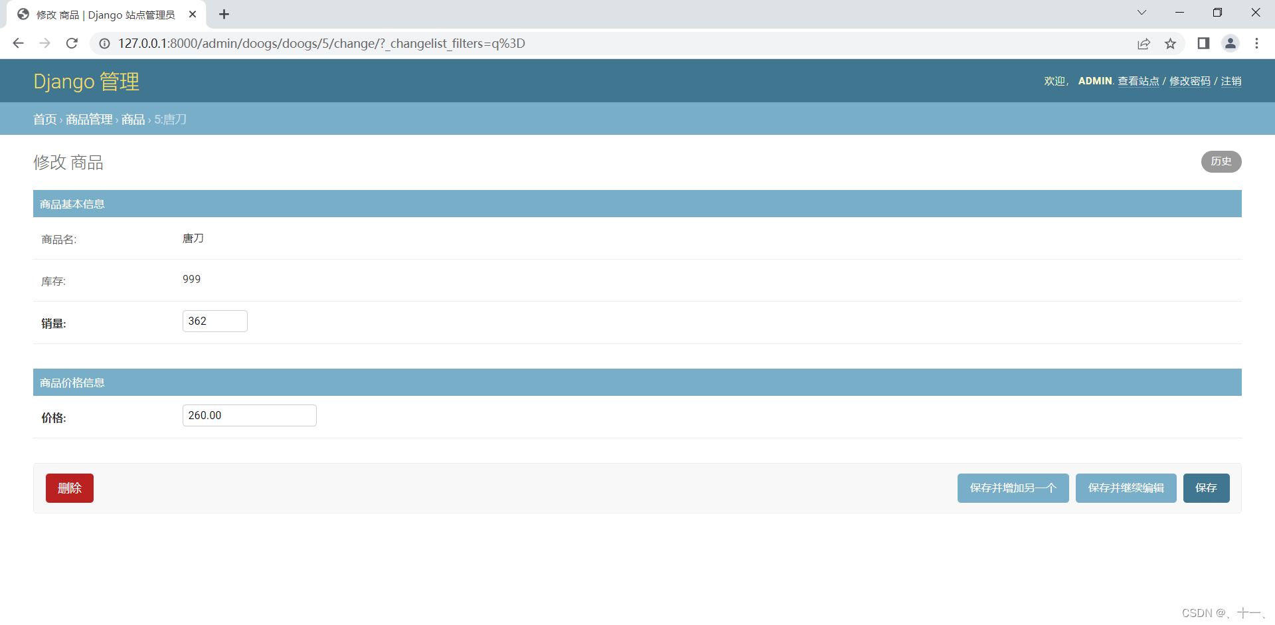Open a new browser tab
The width and height of the screenshot is (1275, 625).
click(224, 14)
